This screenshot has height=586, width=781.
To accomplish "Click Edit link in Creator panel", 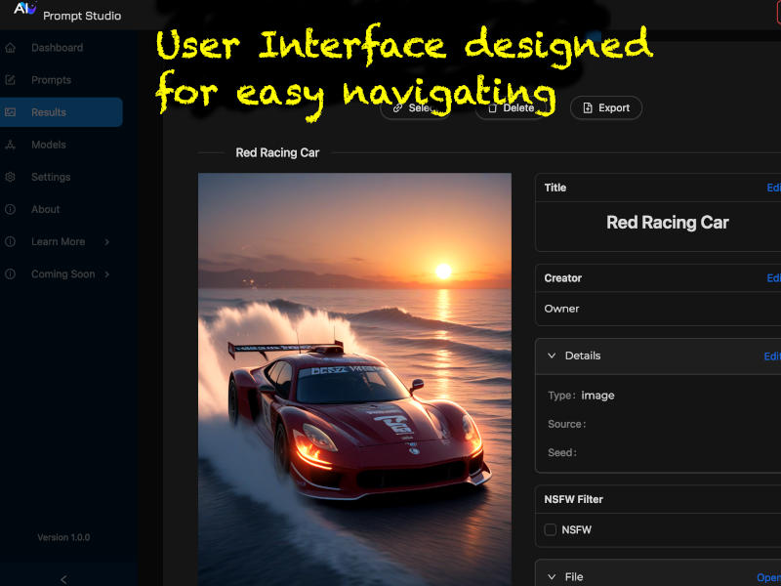I will tap(773, 278).
